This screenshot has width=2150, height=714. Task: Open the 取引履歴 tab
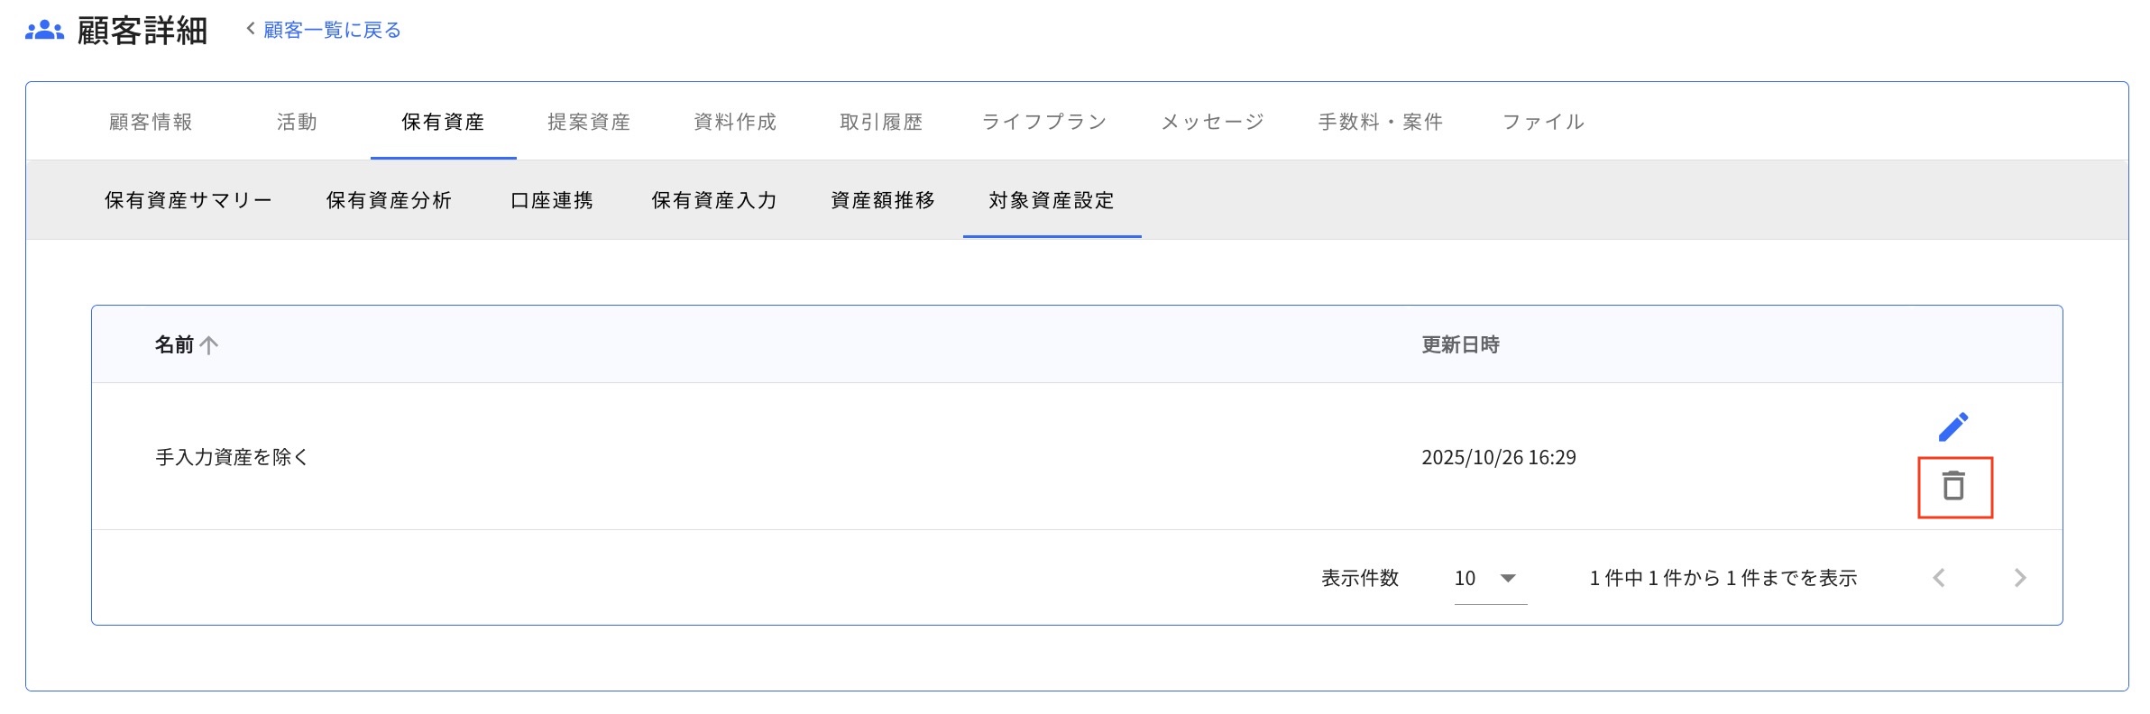point(881,122)
